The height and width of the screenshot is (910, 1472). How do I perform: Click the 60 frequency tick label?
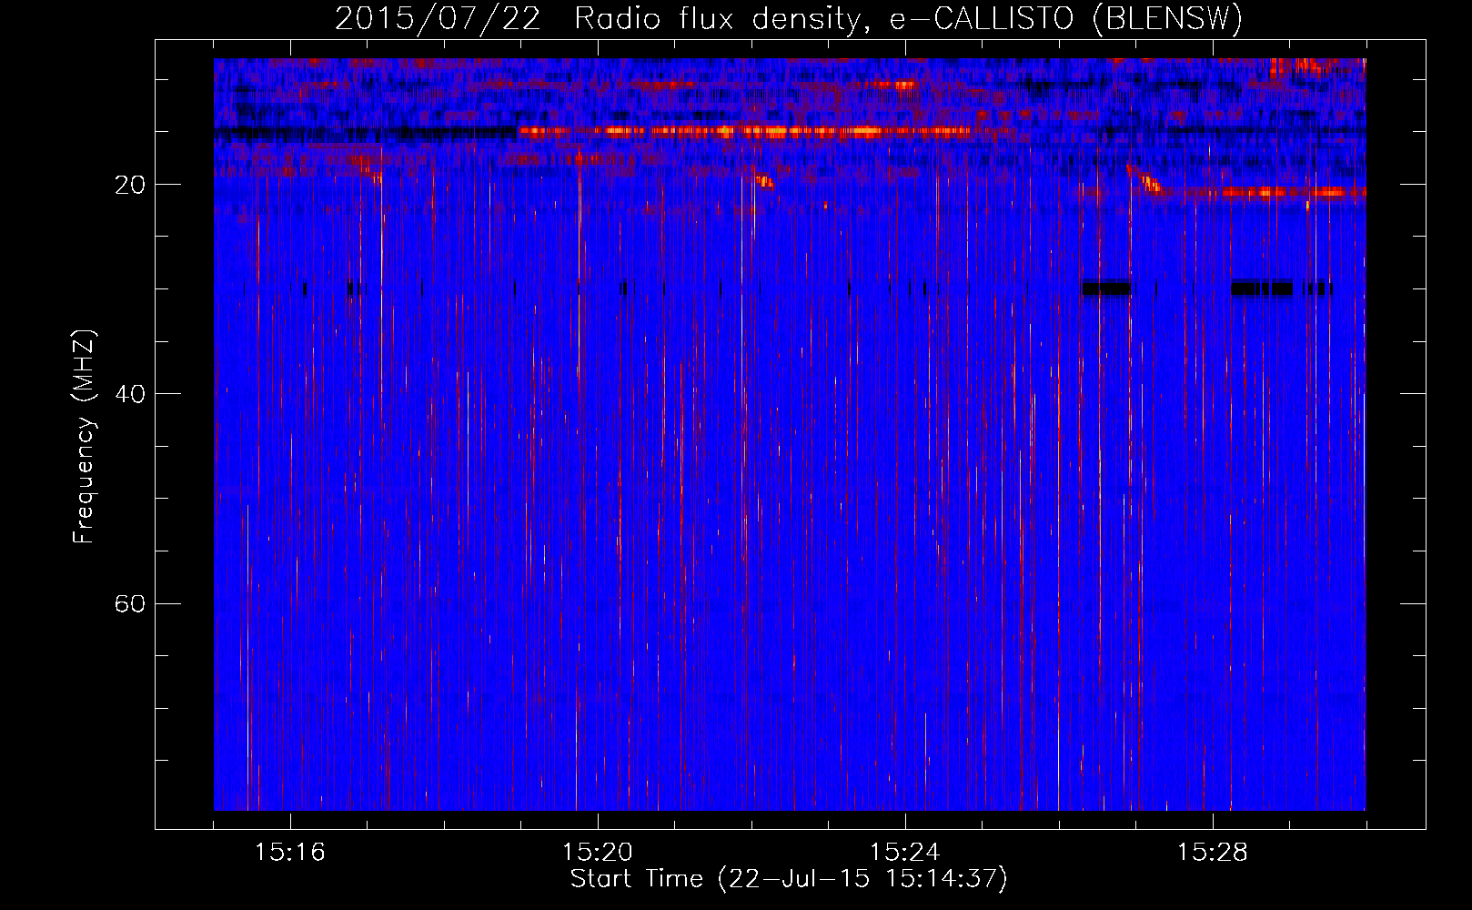[130, 603]
